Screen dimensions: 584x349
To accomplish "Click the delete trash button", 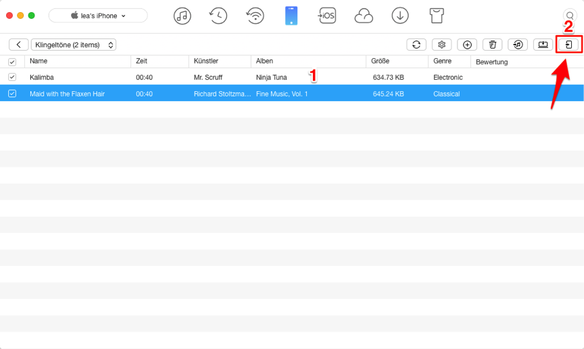I will pos(492,45).
